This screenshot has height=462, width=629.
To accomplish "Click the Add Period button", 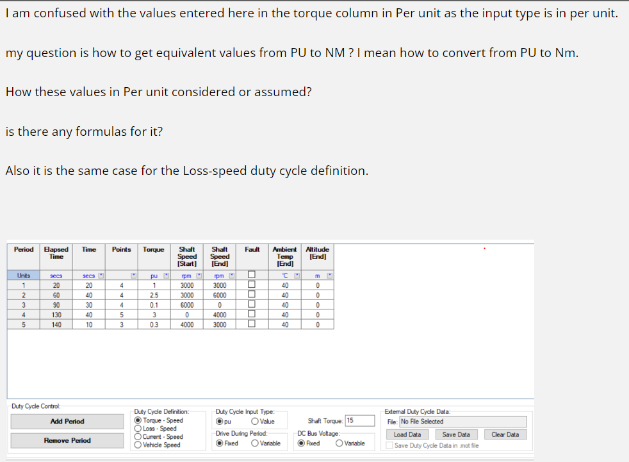I will [x=67, y=422].
